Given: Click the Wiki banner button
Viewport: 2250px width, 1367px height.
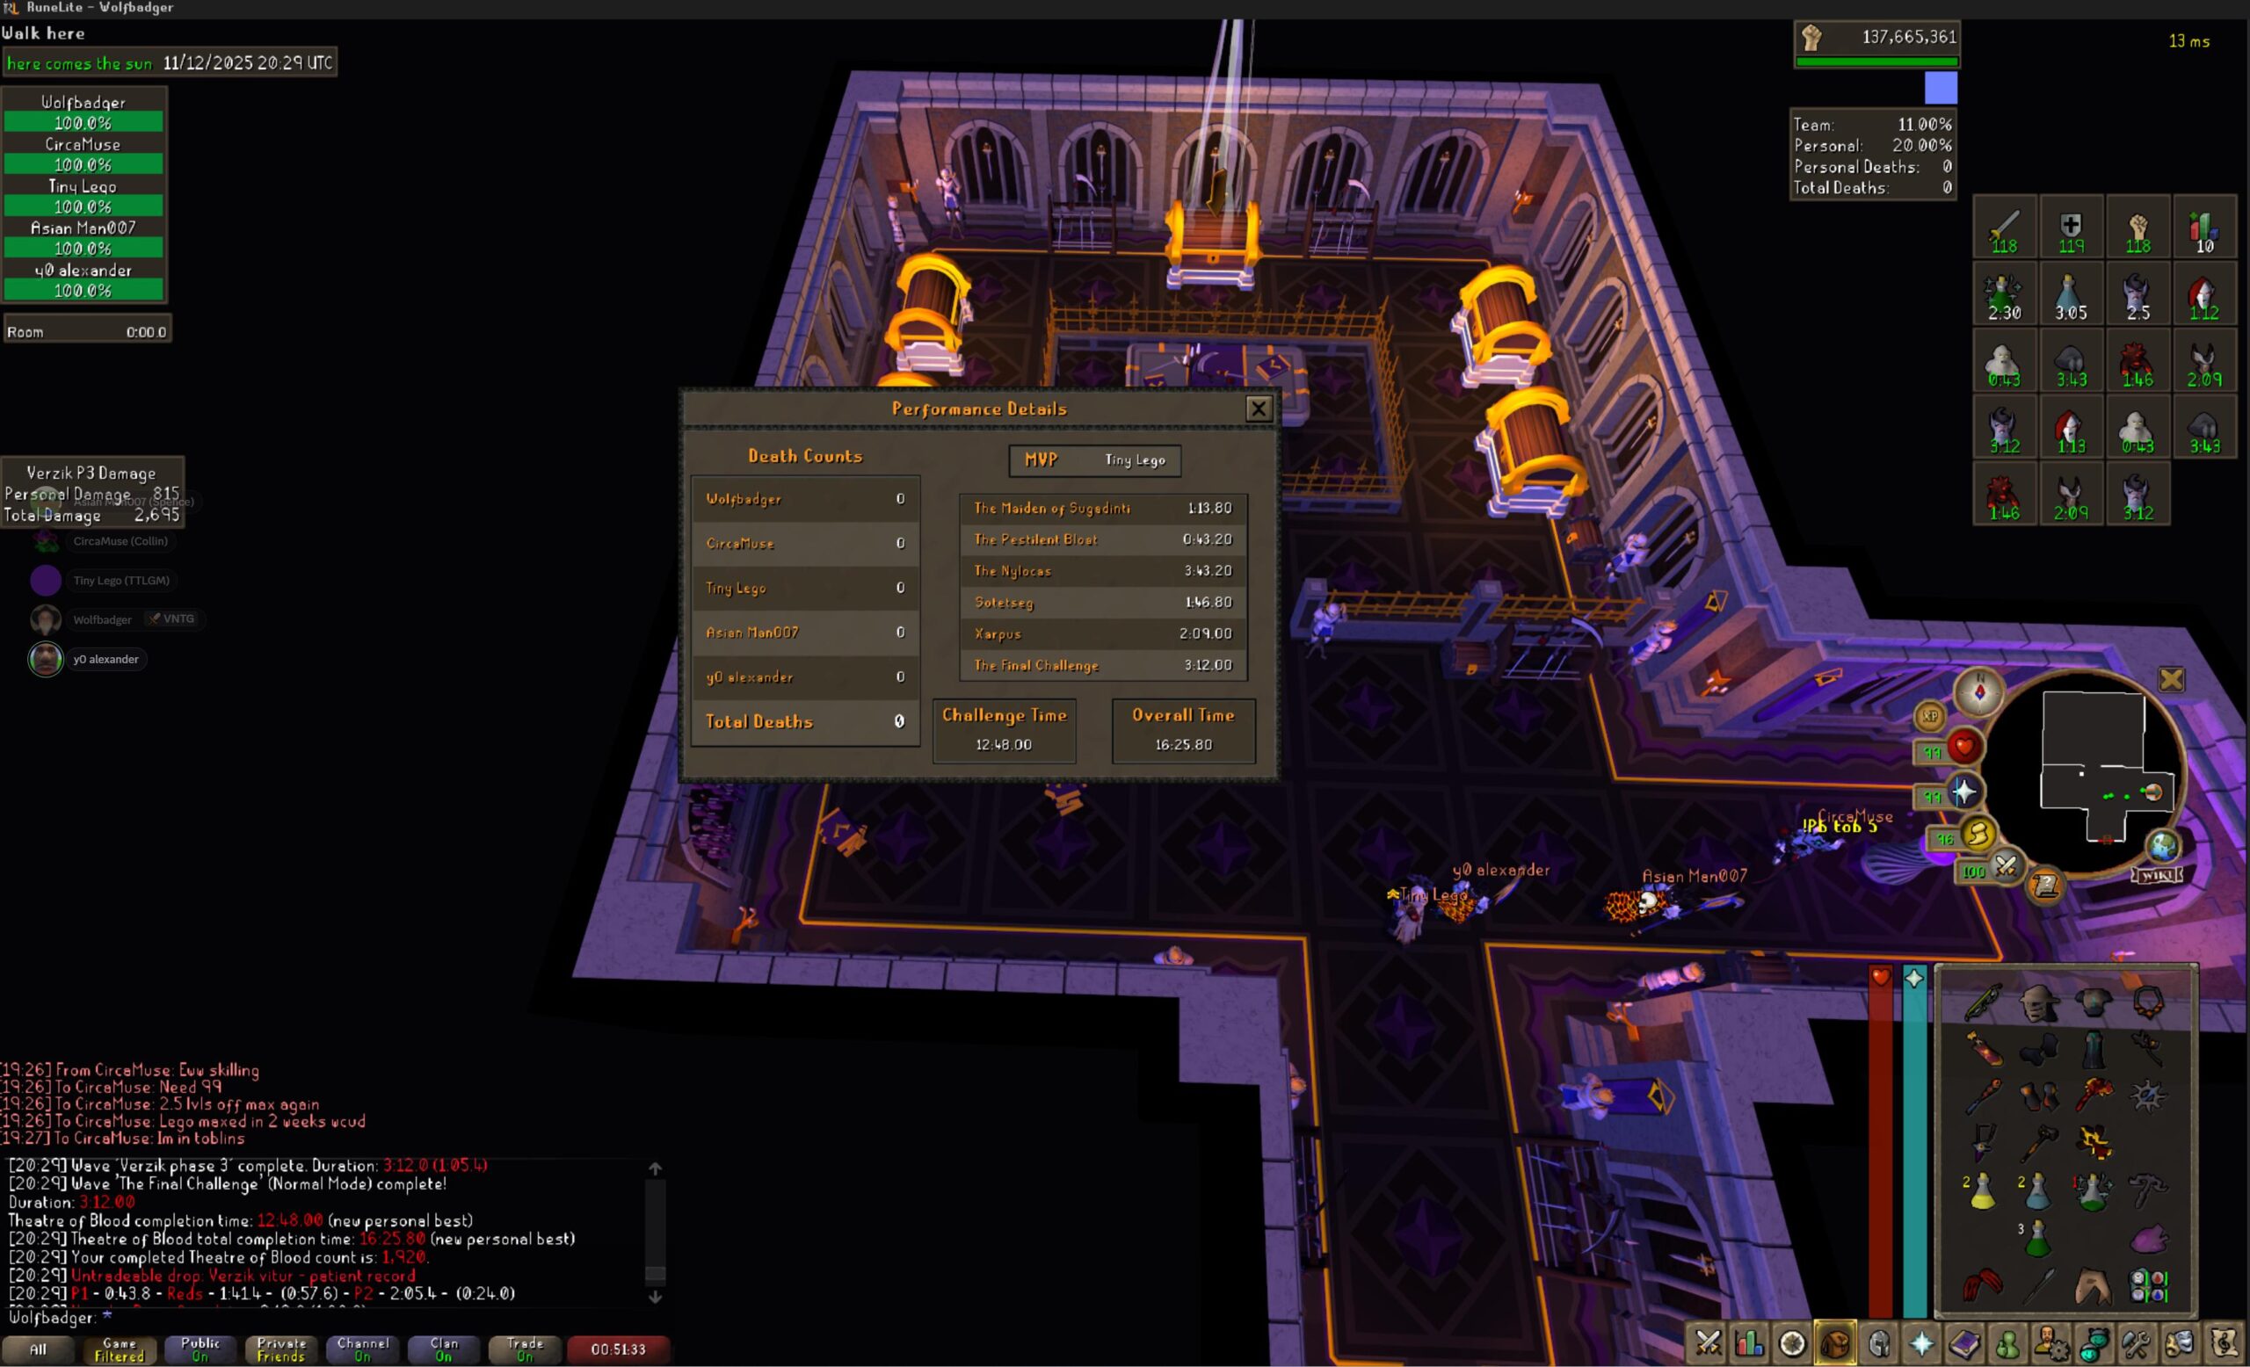Looking at the screenshot, I should point(2158,876).
